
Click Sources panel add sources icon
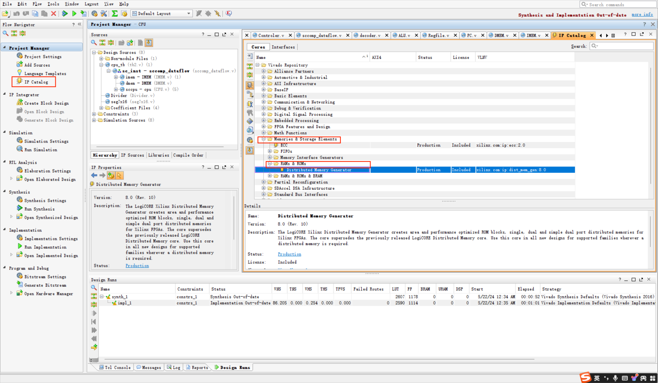130,43
